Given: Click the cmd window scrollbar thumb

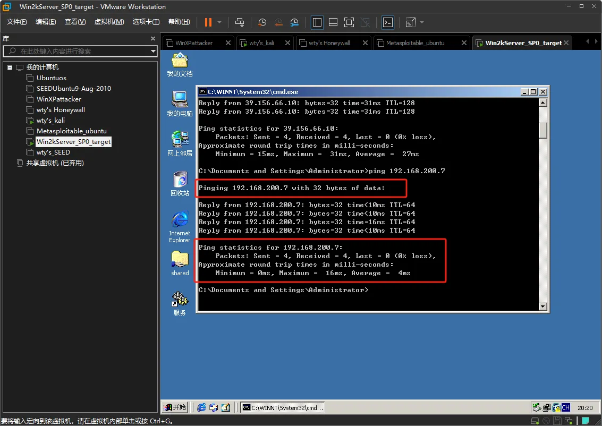Looking at the screenshot, I should 543,130.
